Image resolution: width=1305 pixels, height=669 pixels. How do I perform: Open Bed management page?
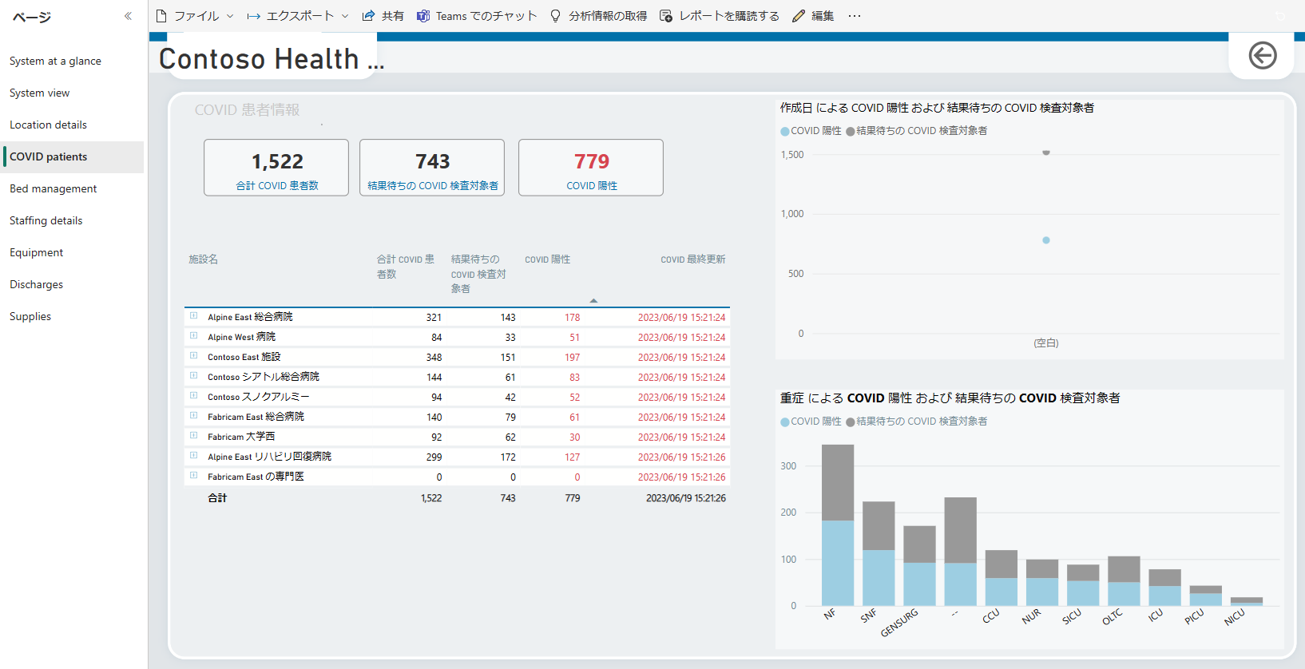[72, 188]
